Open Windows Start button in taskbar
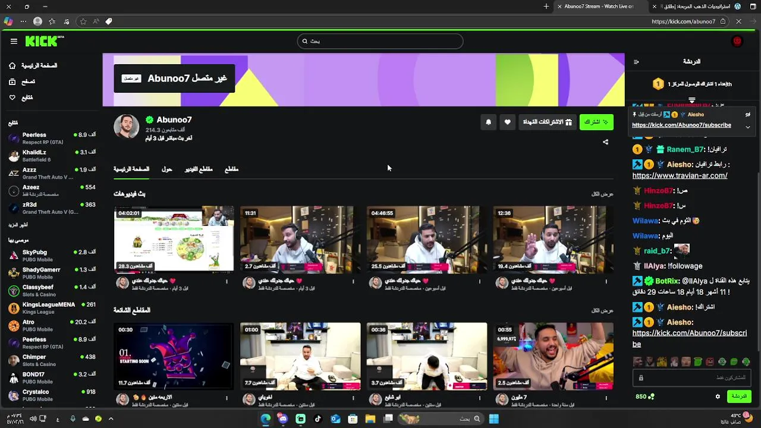761x428 pixels. 493,418
